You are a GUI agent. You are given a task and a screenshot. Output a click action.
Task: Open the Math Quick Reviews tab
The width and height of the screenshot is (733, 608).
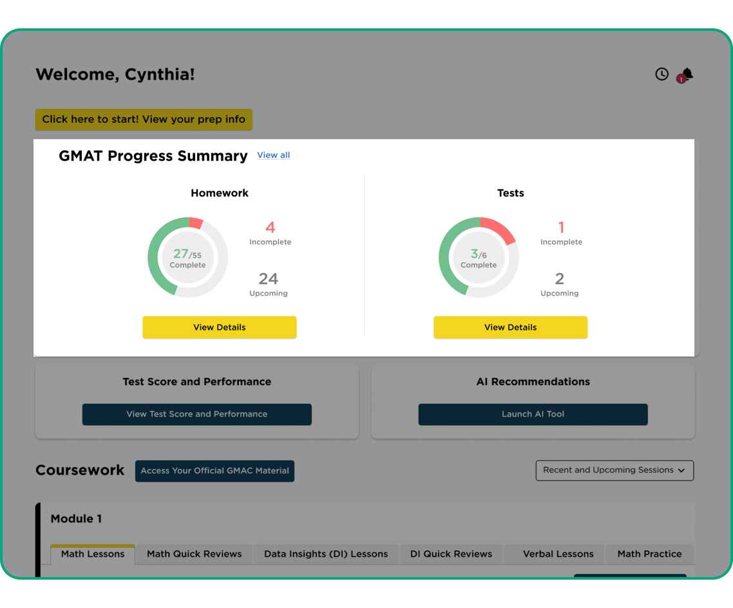tap(195, 554)
